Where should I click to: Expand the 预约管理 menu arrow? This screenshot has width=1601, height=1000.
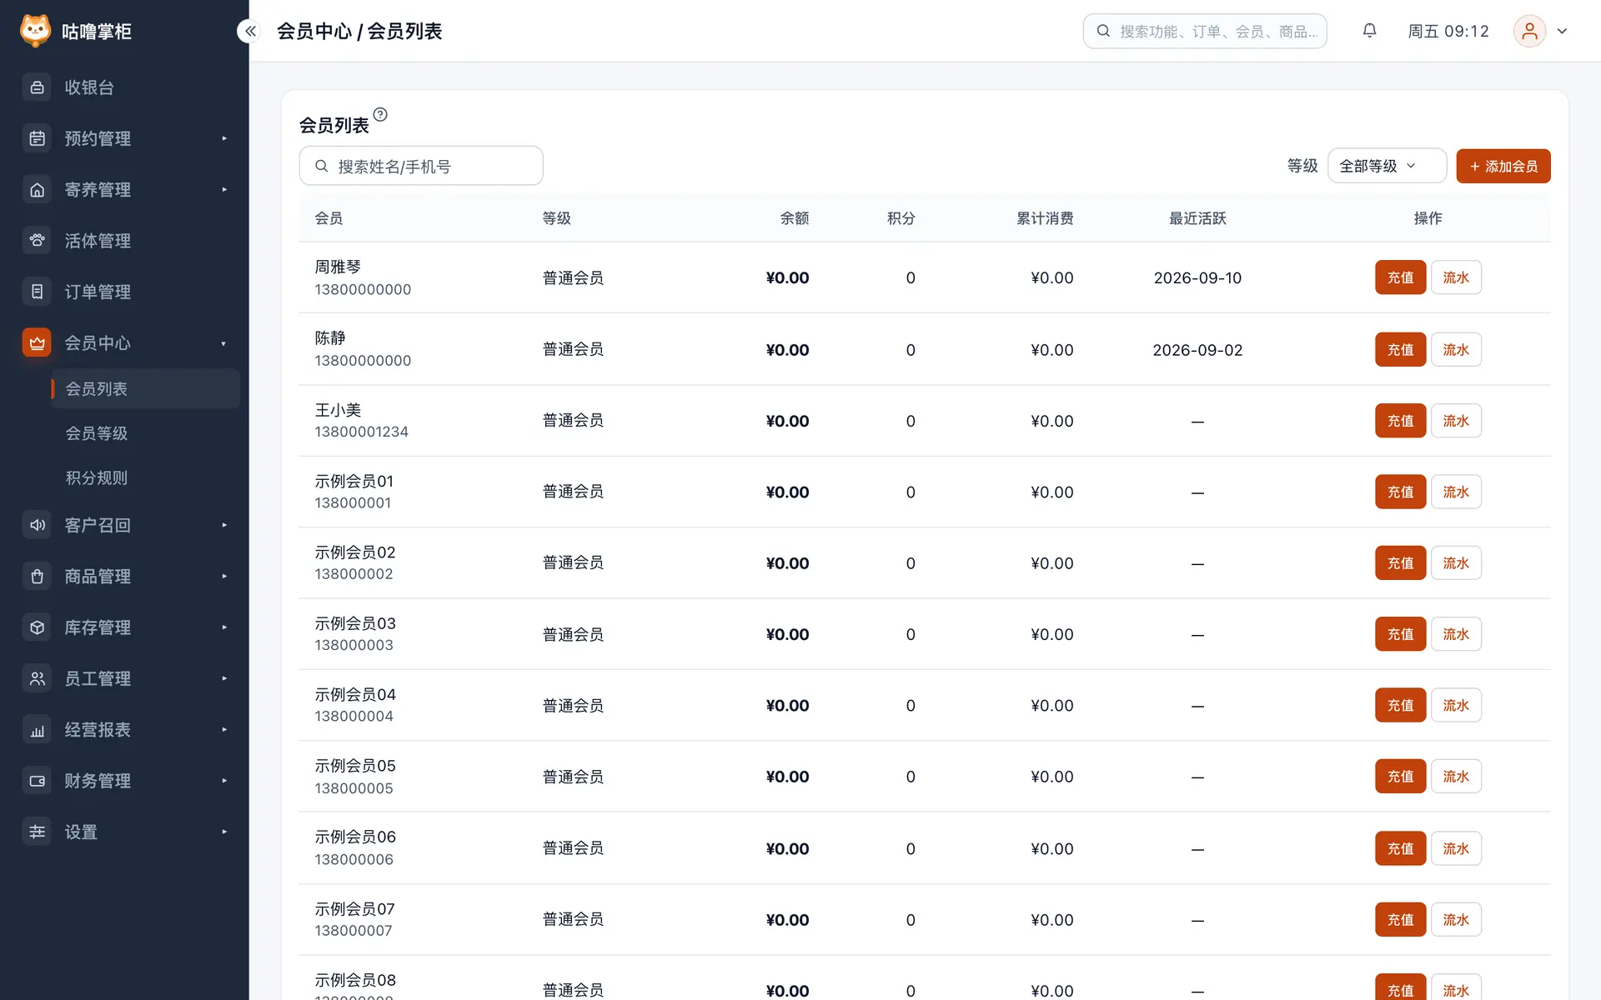[224, 138]
